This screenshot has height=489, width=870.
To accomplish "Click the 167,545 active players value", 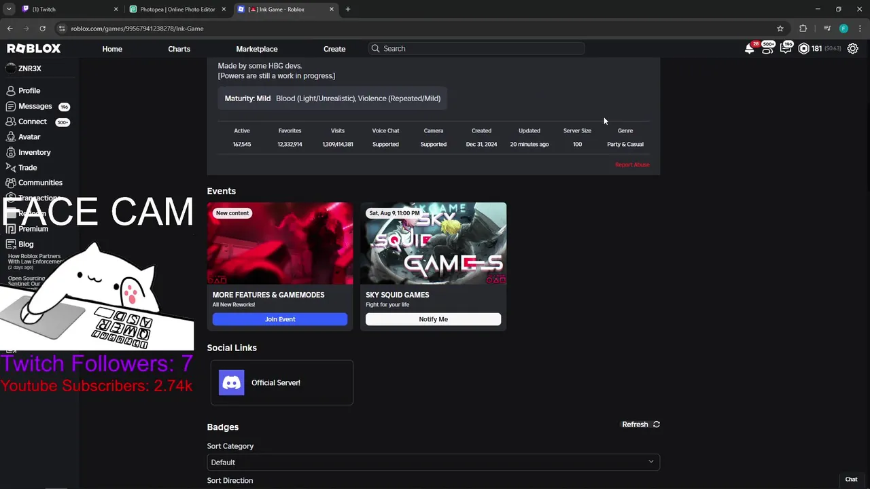I will 242,144.
